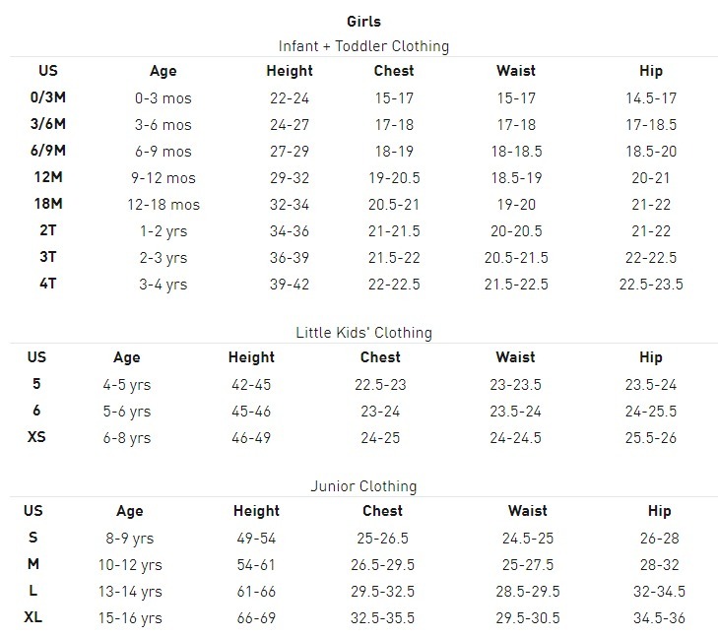The image size is (718, 637).
Task: Click the 14.5-17 hip value
Action: pos(651,98)
